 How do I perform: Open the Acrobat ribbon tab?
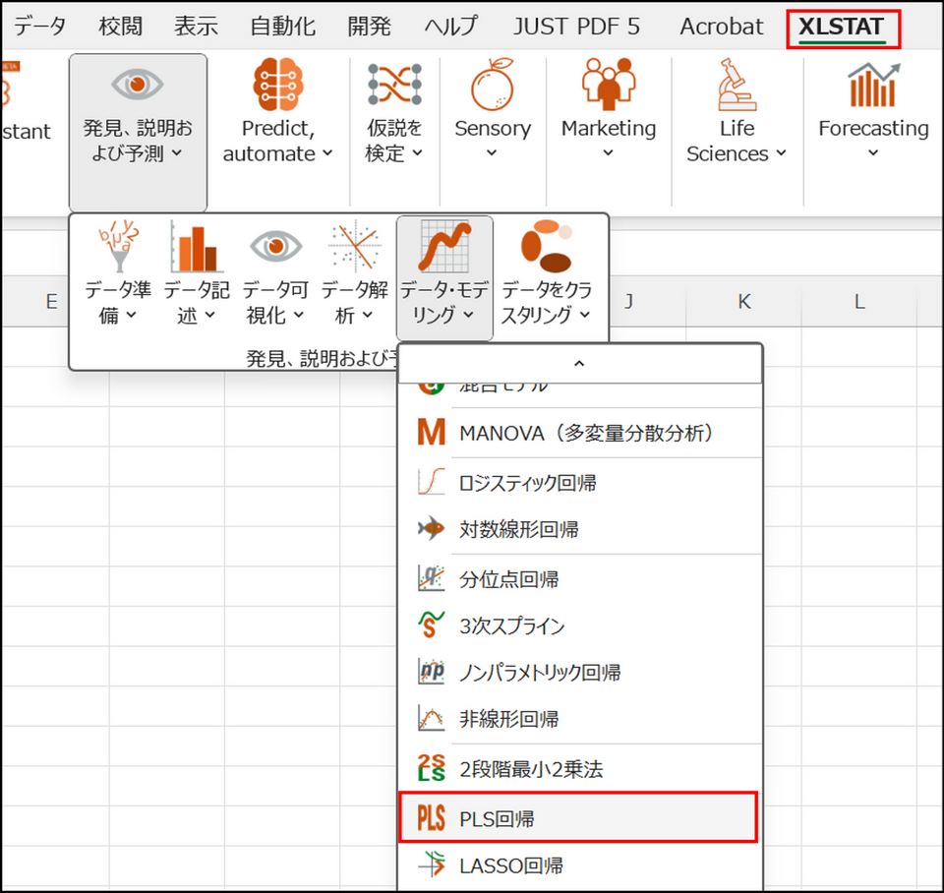pyautogui.click(x=722, y=27)
